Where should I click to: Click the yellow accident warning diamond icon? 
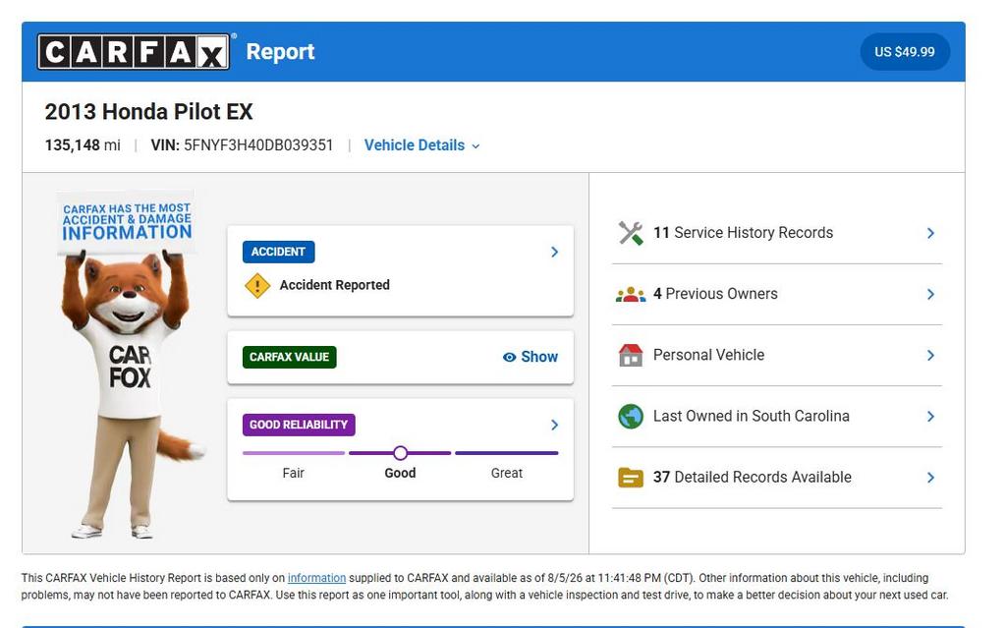point(257,285)
